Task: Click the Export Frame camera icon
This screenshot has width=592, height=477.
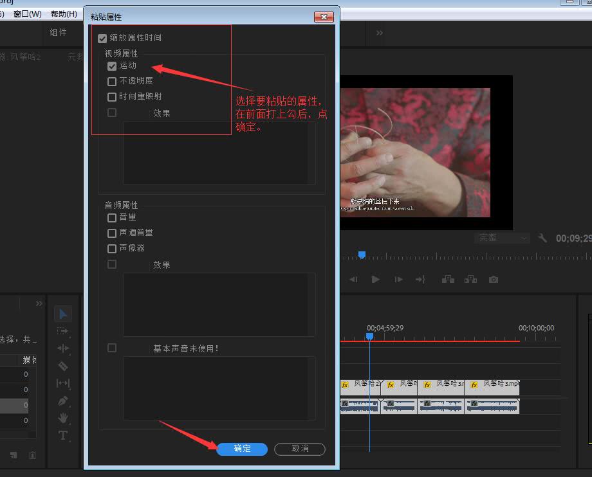Action: click(493, 280)
